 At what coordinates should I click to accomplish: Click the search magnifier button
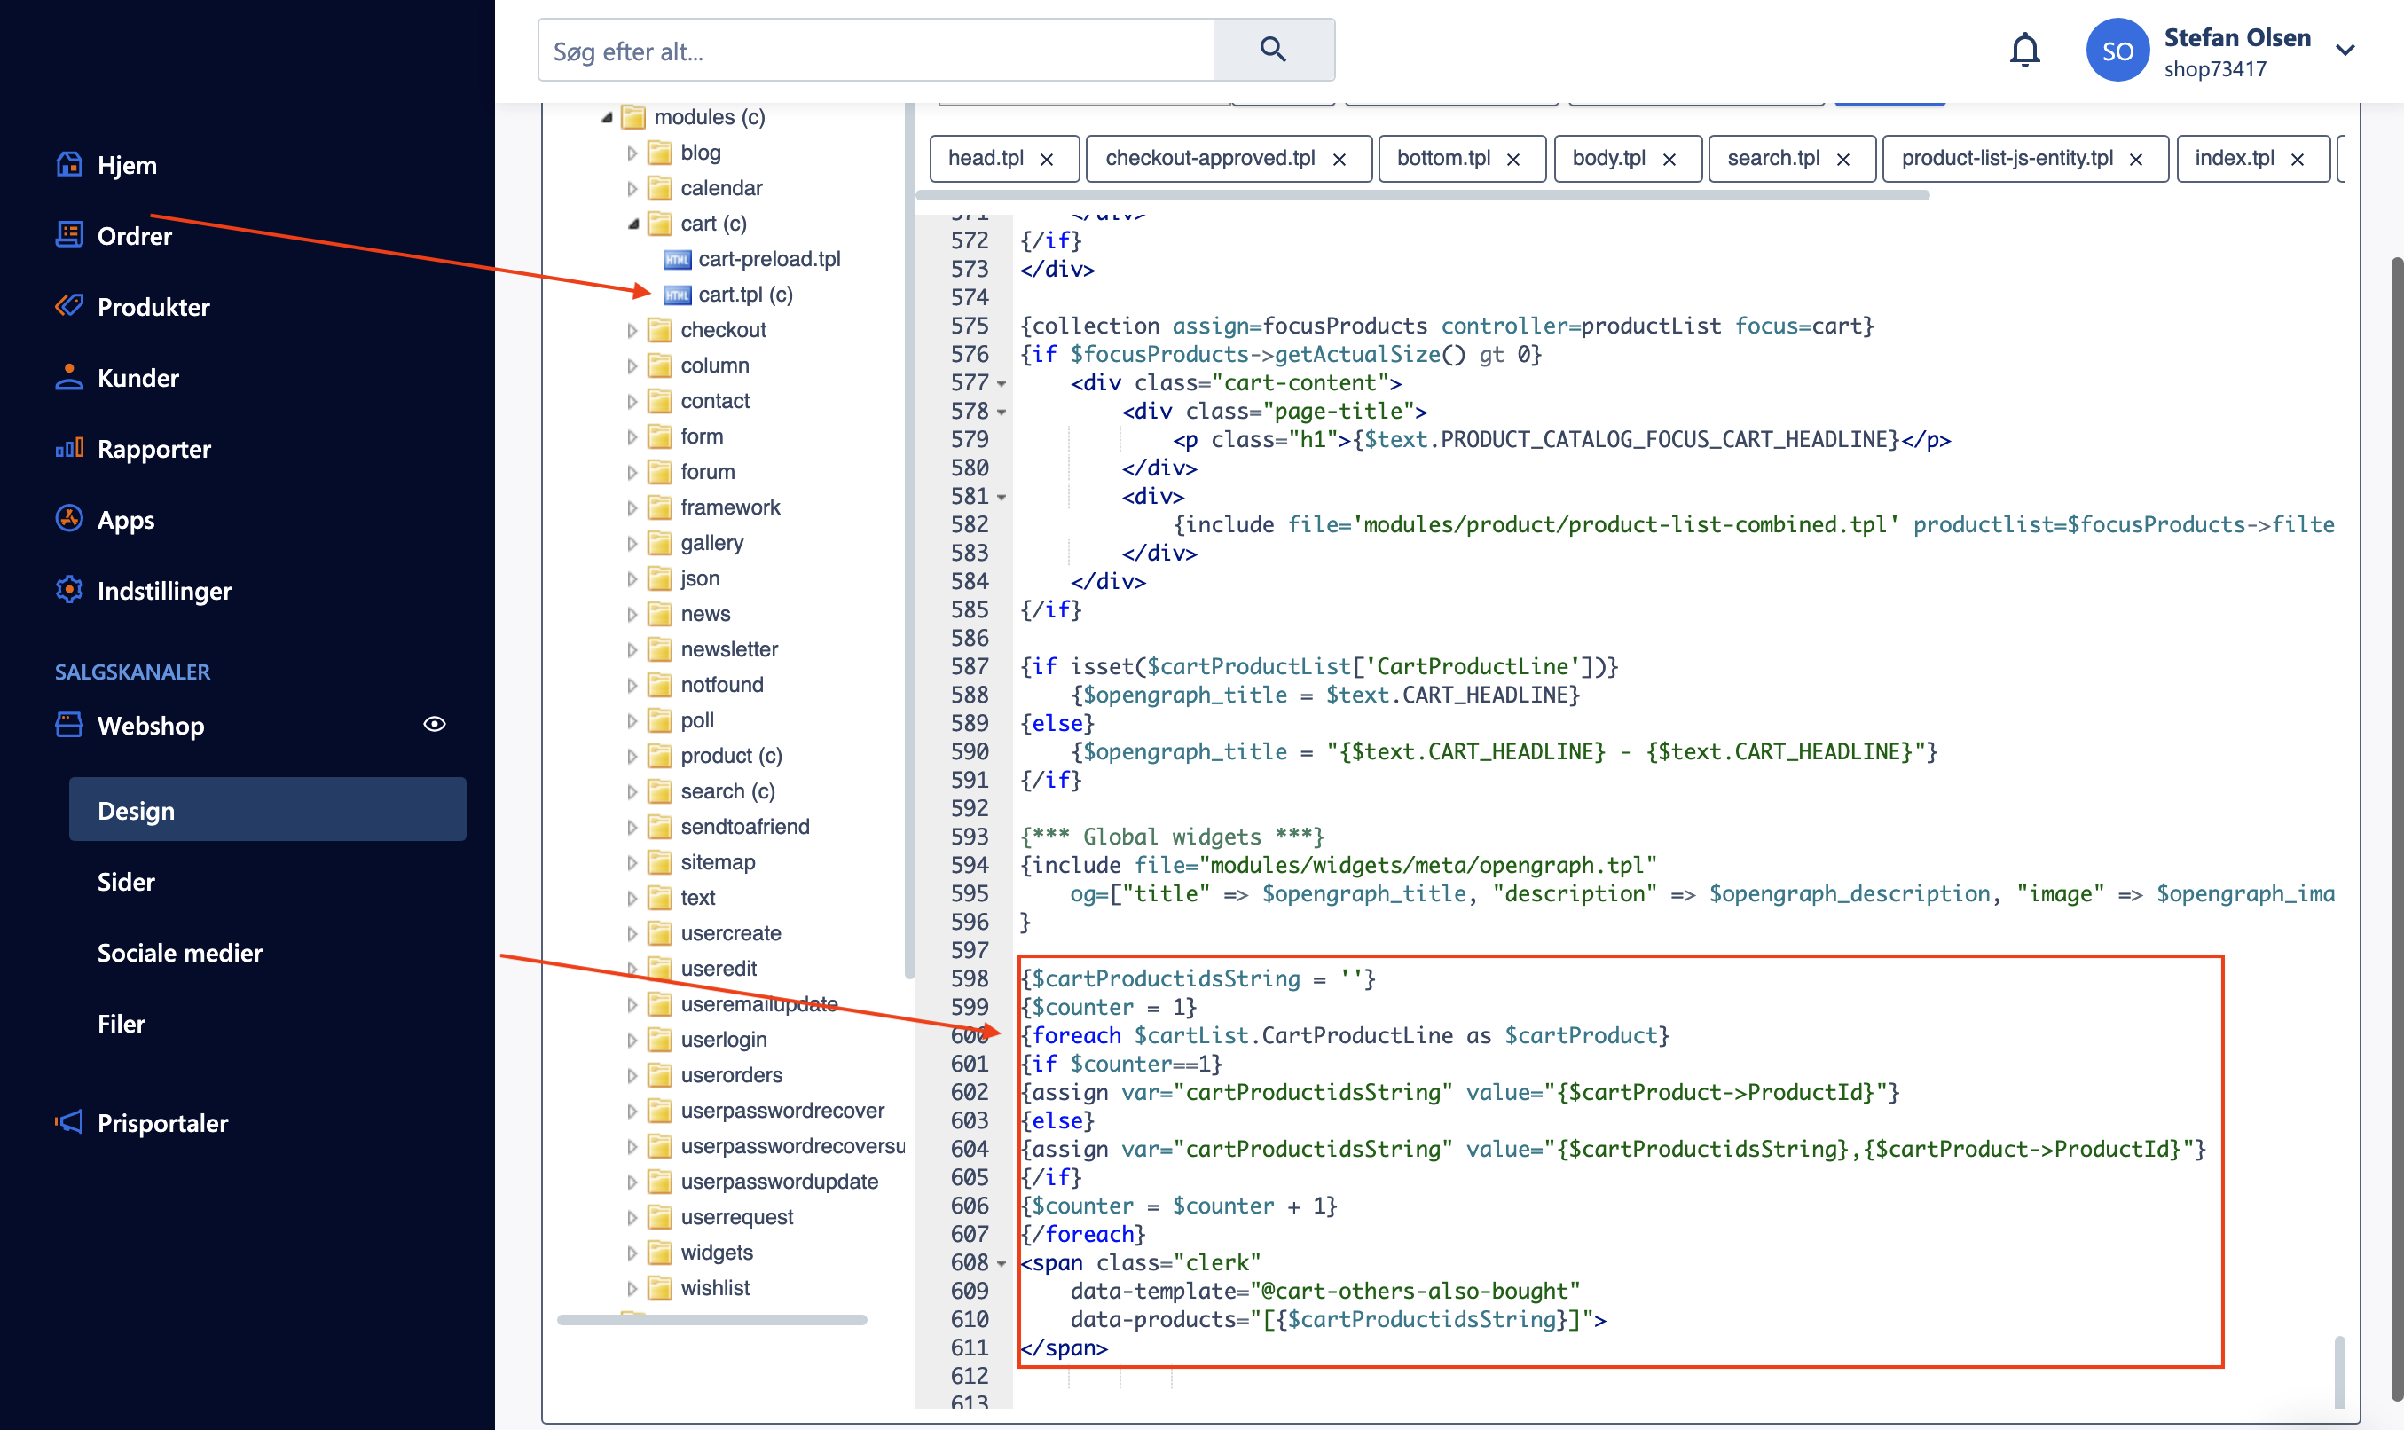[1273, 50]
